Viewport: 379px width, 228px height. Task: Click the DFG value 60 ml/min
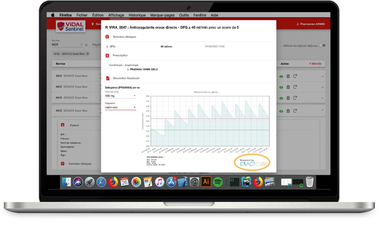click(x=166, y=46)
